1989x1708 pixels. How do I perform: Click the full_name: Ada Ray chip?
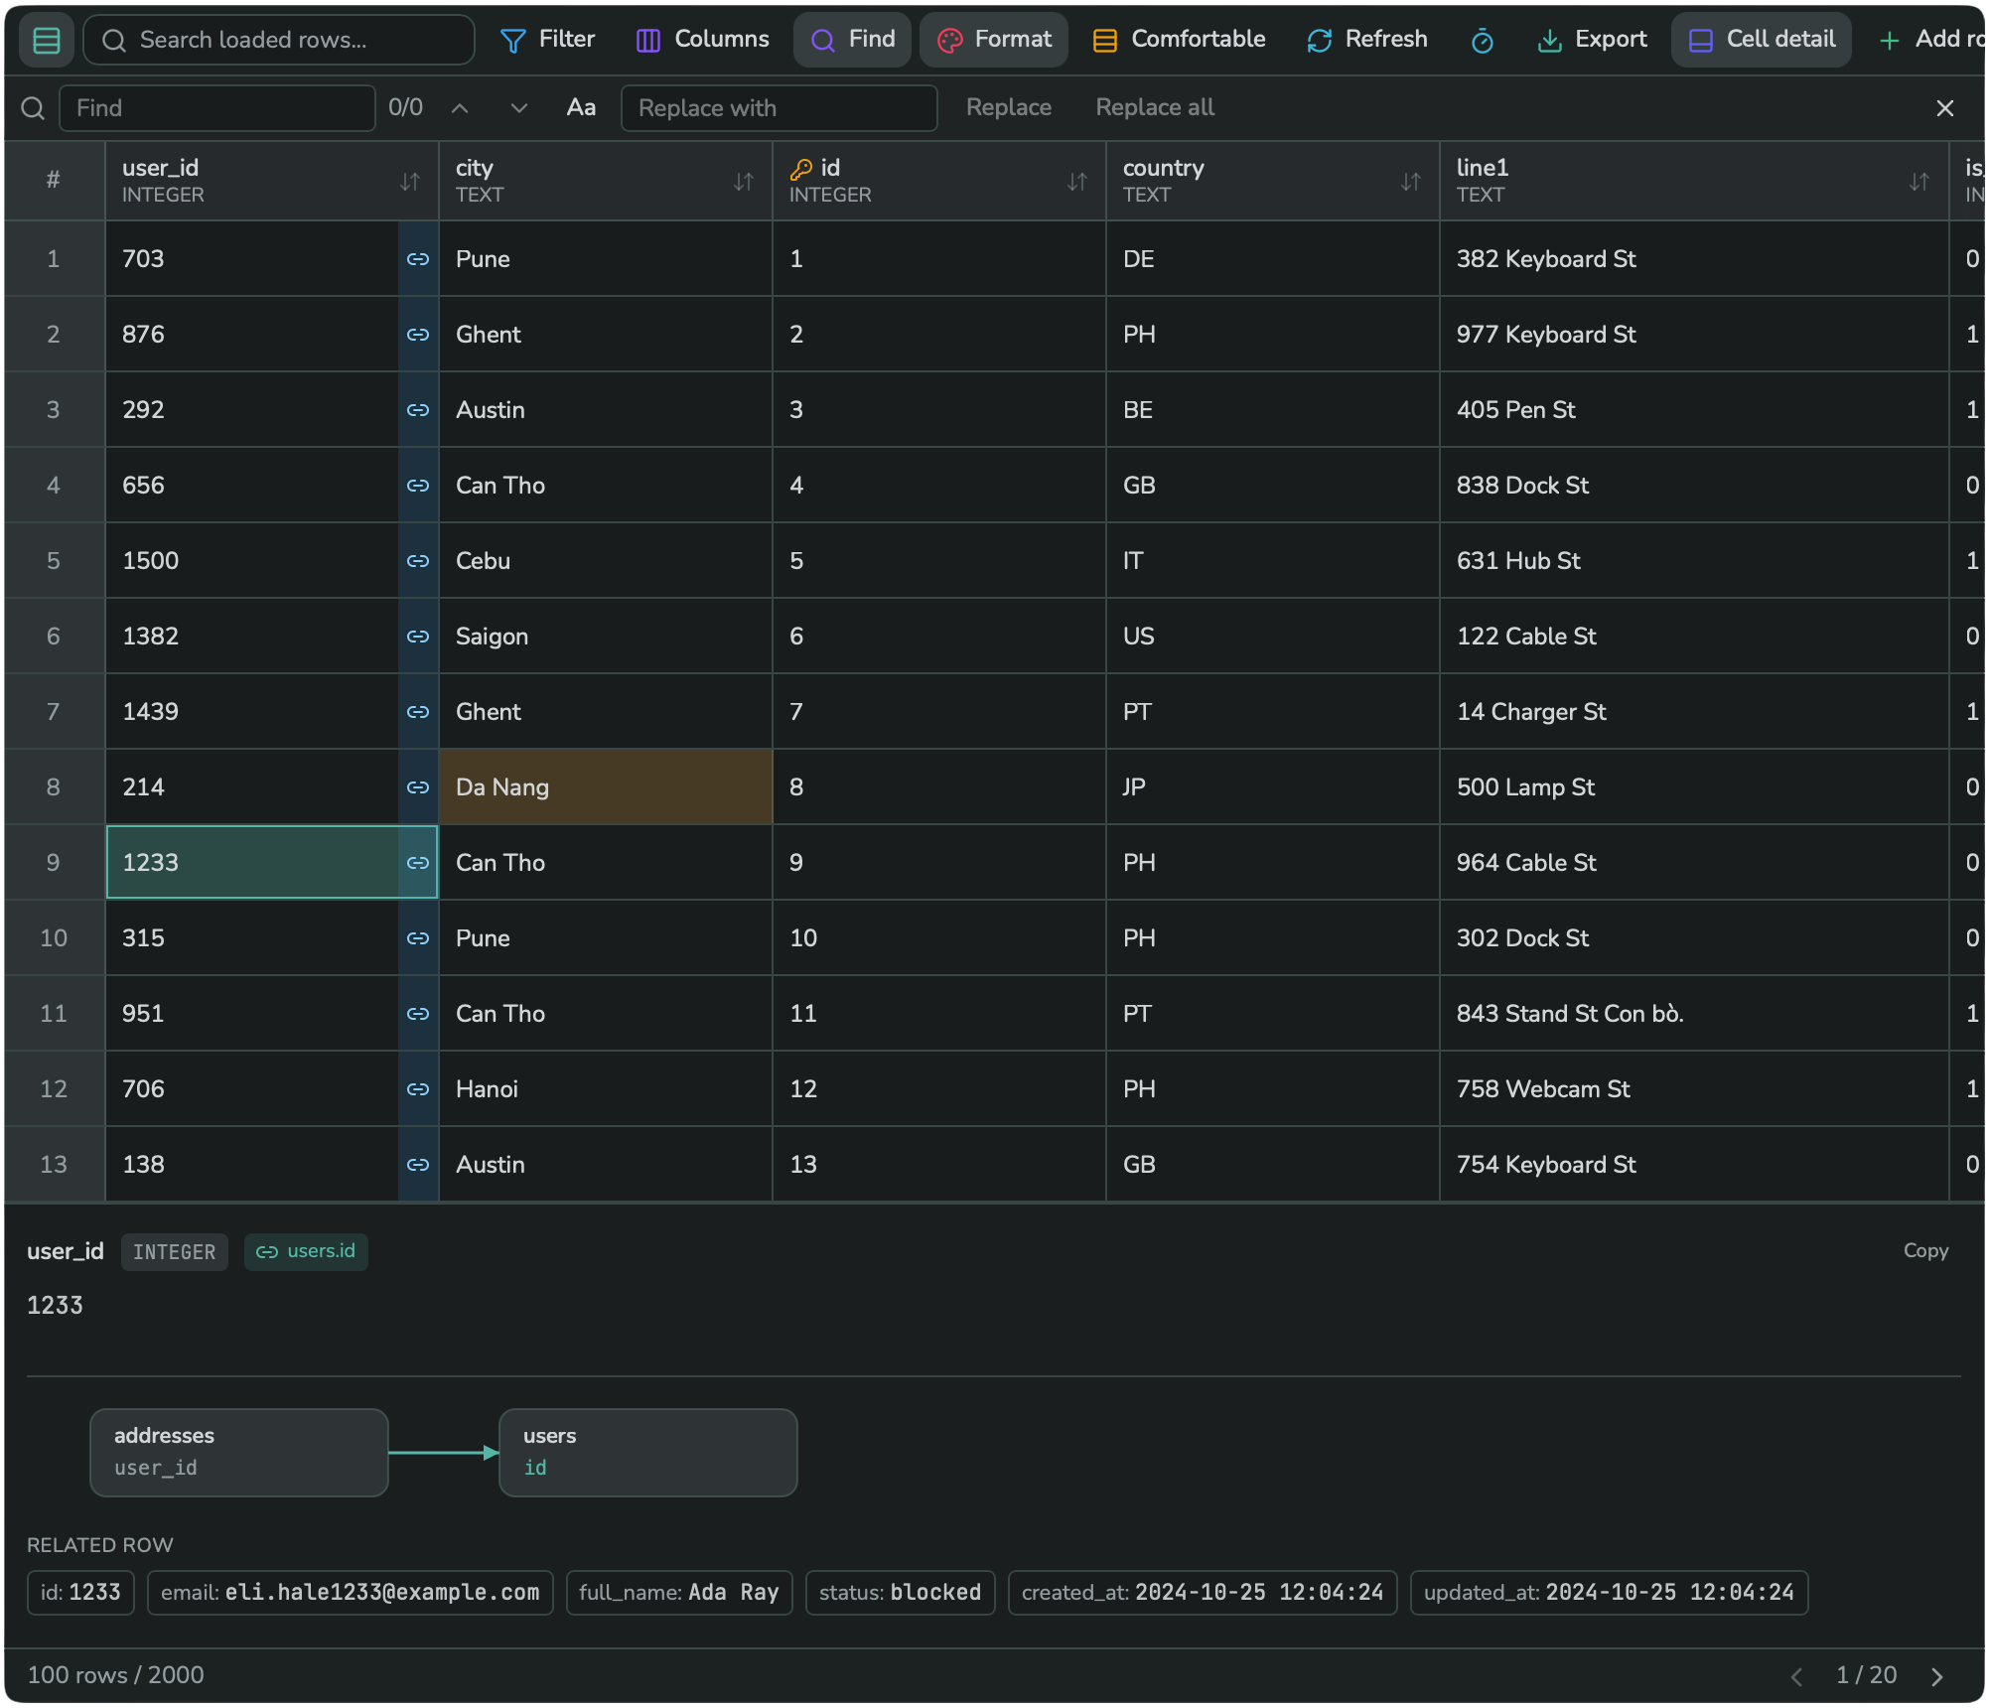(x=679, y=1593)
